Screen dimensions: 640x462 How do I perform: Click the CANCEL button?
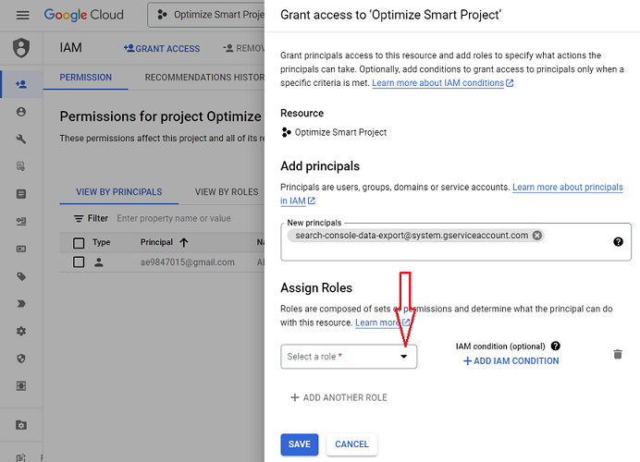[351, 444]
